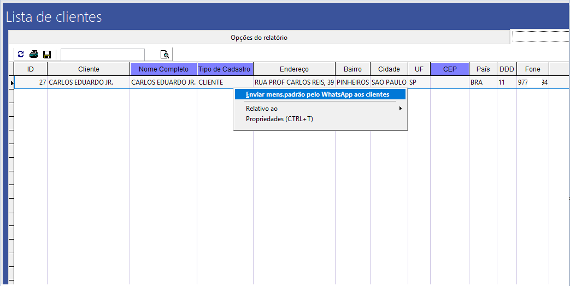Click the 'CARLOS EDUARDO JR.' Cliente cell
Screen dimensions: 570x286
[81, 82]
